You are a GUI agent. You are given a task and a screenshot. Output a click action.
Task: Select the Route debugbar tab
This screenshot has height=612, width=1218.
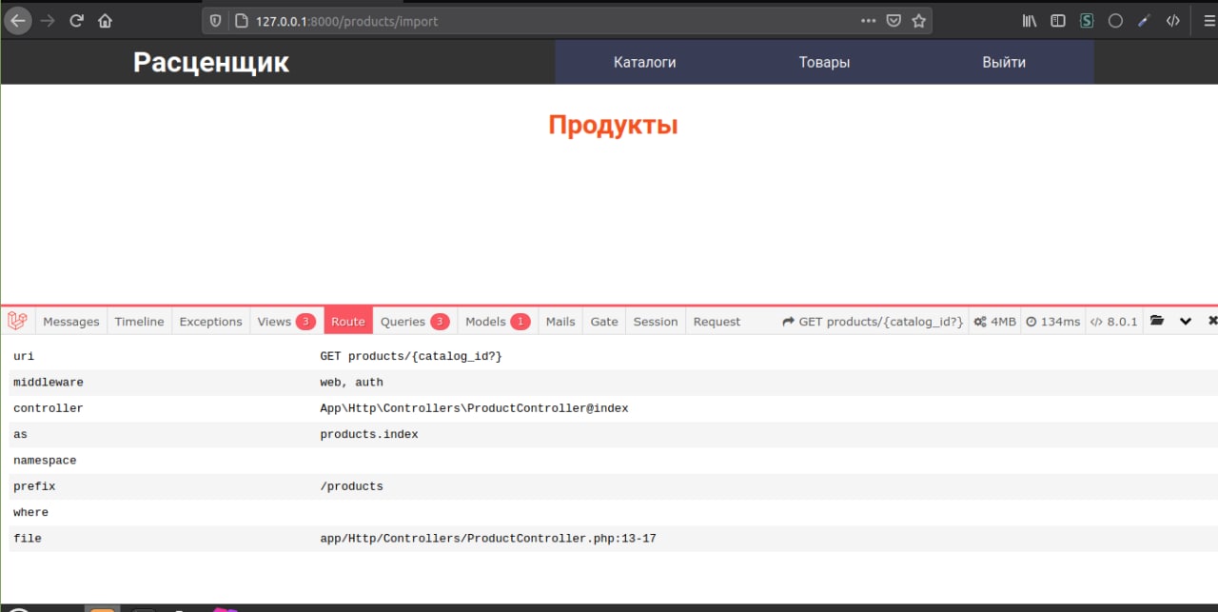click(348, 322)
